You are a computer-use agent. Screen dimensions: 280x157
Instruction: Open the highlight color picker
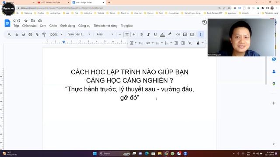point(170,34)
